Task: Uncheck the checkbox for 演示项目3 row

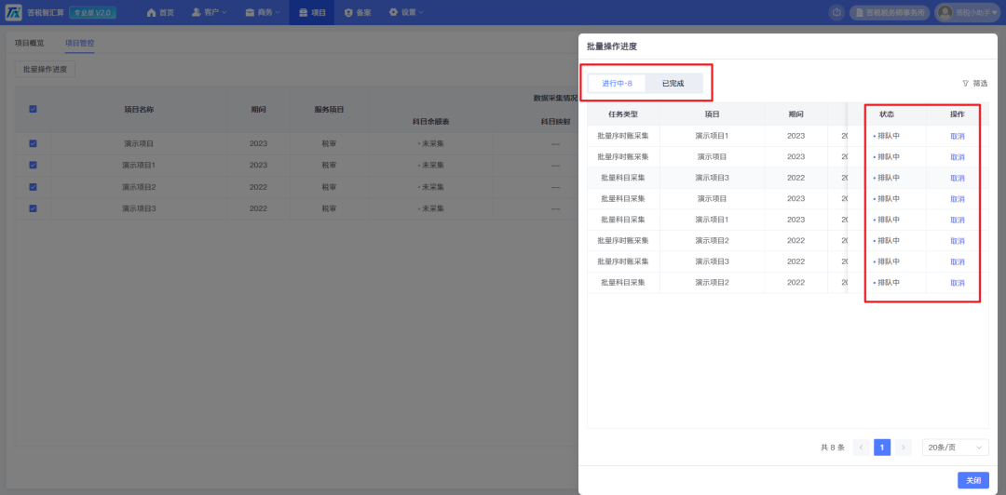Action: pos(33,207)
